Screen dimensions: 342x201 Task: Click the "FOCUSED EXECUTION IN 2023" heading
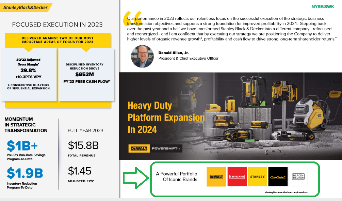click(58, 25)
